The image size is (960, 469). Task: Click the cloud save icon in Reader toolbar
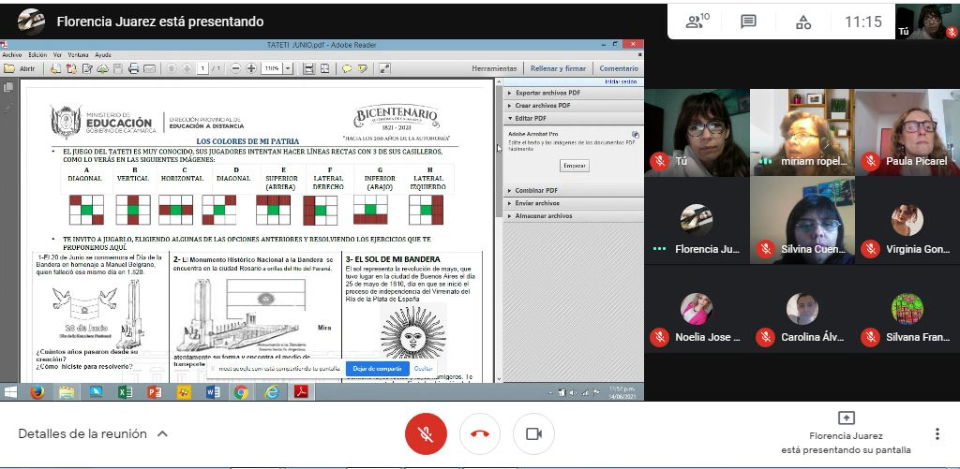pos(102,69)
